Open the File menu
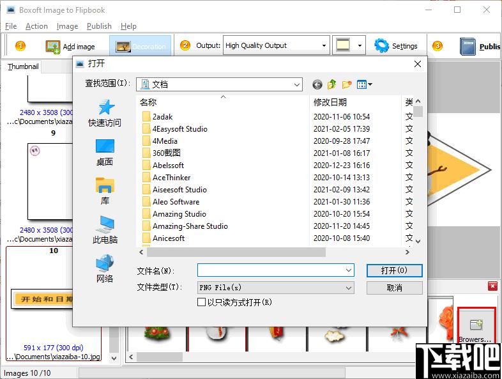This screenshot has width=502, height=379. pos(11,26)
